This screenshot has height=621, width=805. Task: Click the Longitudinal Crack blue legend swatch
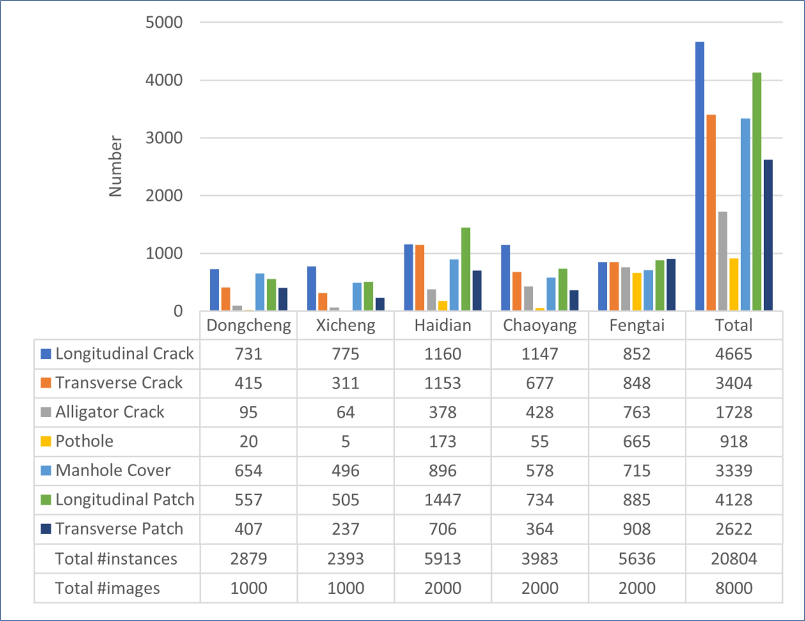pos(46,354)
